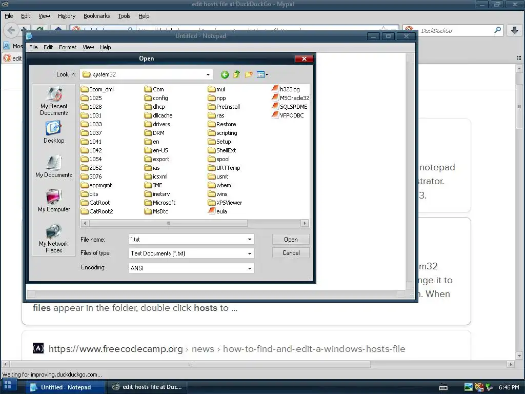The image size is (525, 394).
Task: Expand the Look in system32 dropdown
Action: point(208,74)
